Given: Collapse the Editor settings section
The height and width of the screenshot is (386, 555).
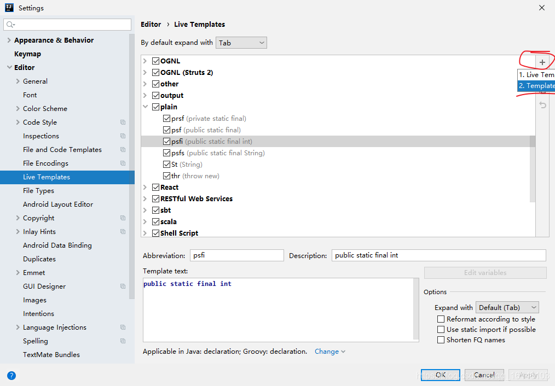Looking at the screenshot, I should tap(9, 67).
